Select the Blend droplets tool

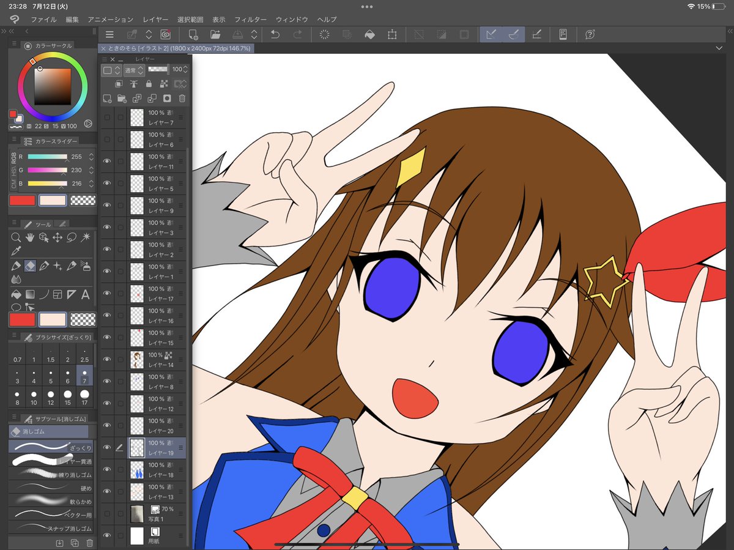pyautogui.click(x=17, y=279)
